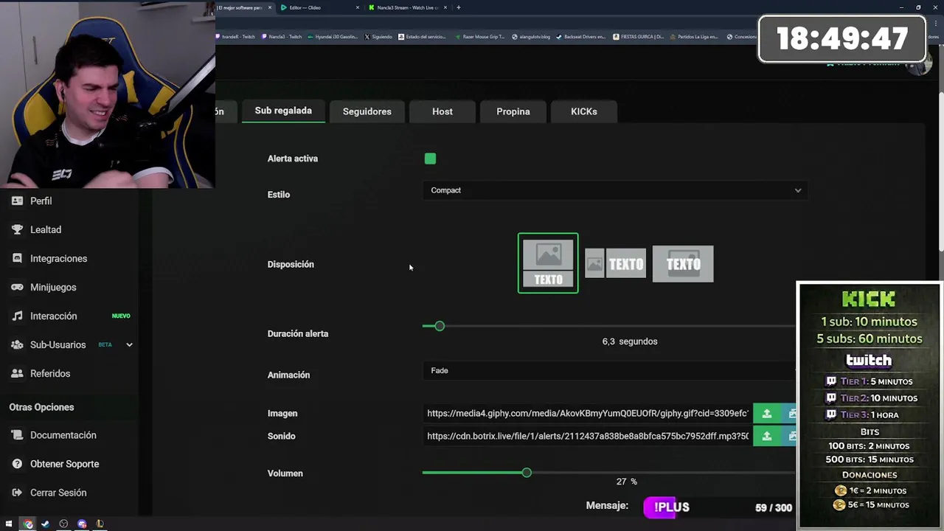Open the Siguiendo X bookmark
944x531 pixels.
378,36
